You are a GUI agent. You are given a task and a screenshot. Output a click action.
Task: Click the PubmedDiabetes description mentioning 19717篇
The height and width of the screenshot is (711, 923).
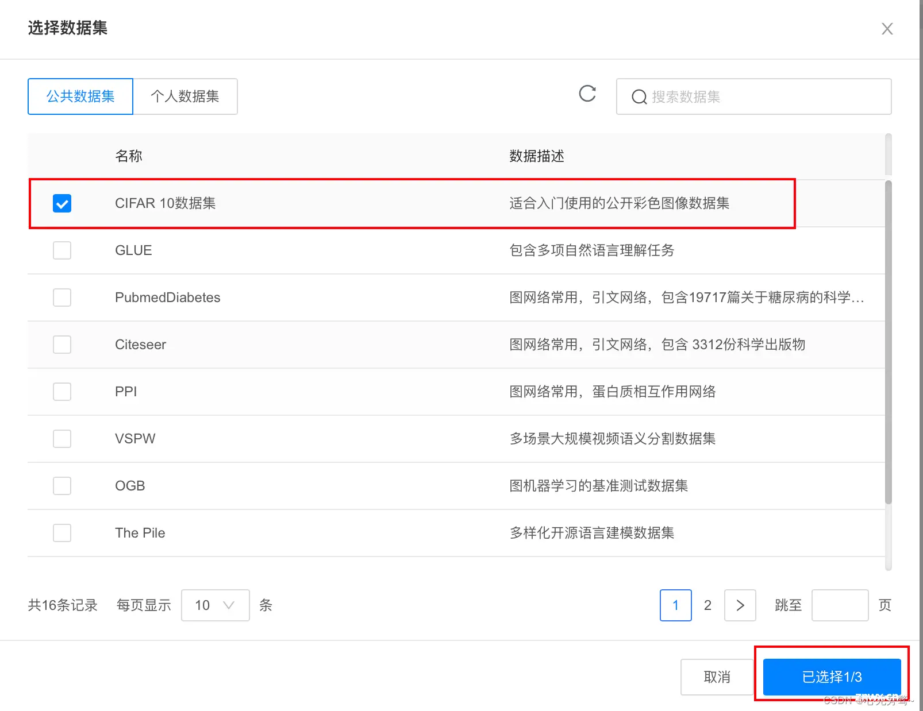[687, 297]
